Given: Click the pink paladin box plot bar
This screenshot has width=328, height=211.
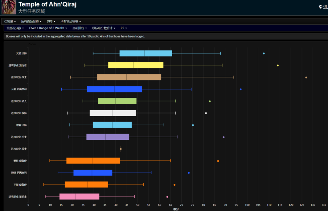Looking at the screenshot, I should [x=79, y=197].
